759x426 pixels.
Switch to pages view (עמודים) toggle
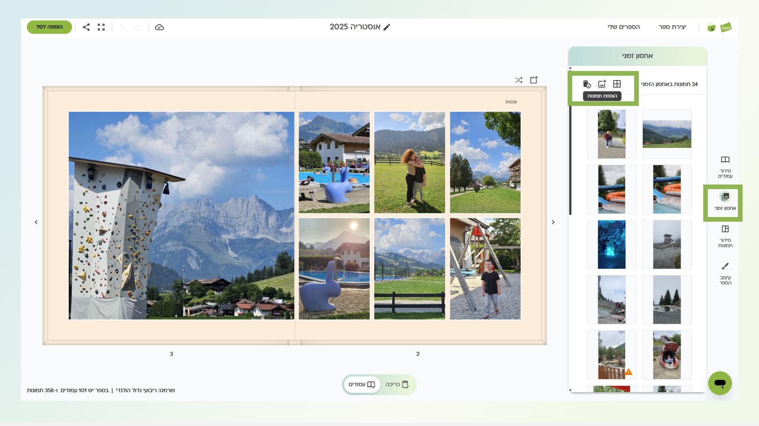(x=362, y=385)
